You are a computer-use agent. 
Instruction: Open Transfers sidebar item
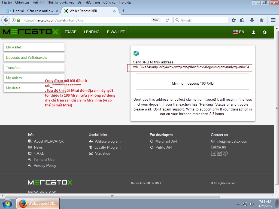pos(34,67)
